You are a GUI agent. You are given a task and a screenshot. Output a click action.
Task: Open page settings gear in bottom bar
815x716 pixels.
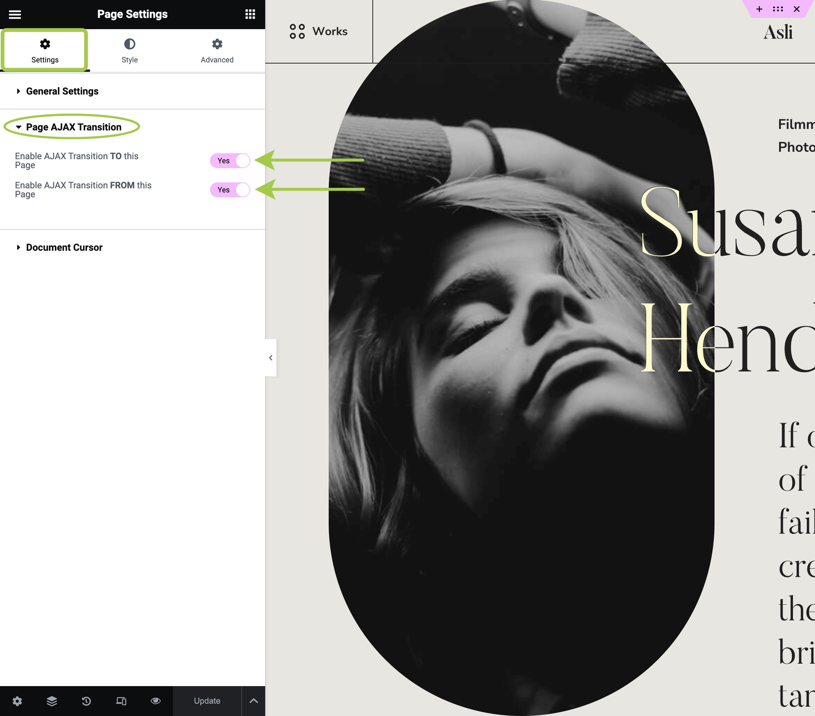tap(17, 701)
